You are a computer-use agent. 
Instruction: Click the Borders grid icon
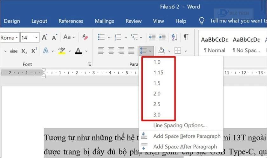pos(178,51)
